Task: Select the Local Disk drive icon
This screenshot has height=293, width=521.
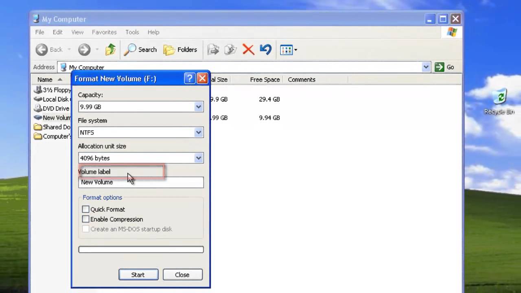Action: (38, 99)
